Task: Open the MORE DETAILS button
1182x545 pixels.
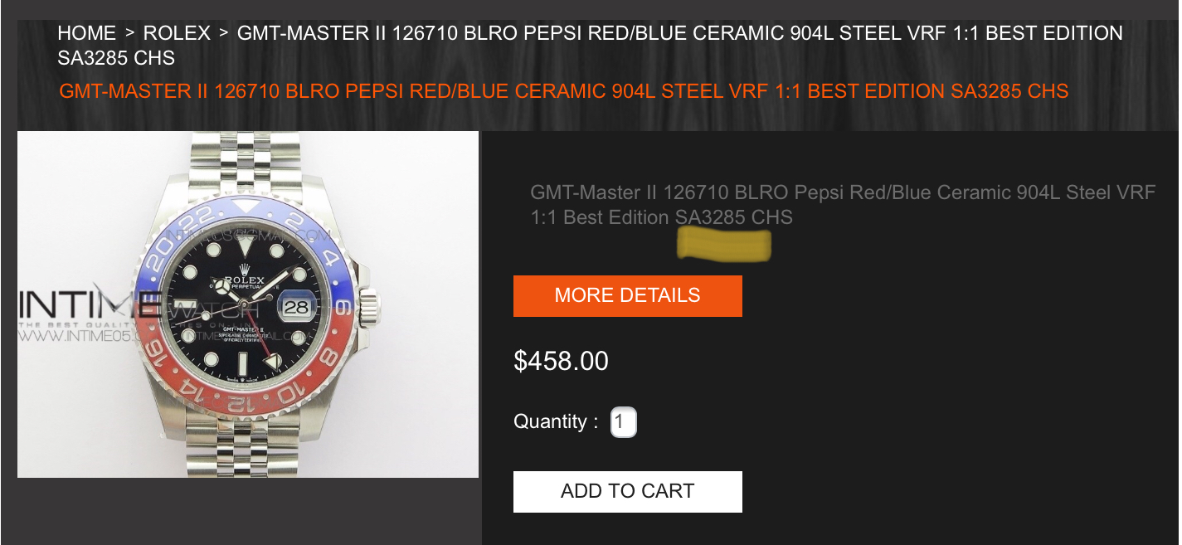Action: click(628, 296)
